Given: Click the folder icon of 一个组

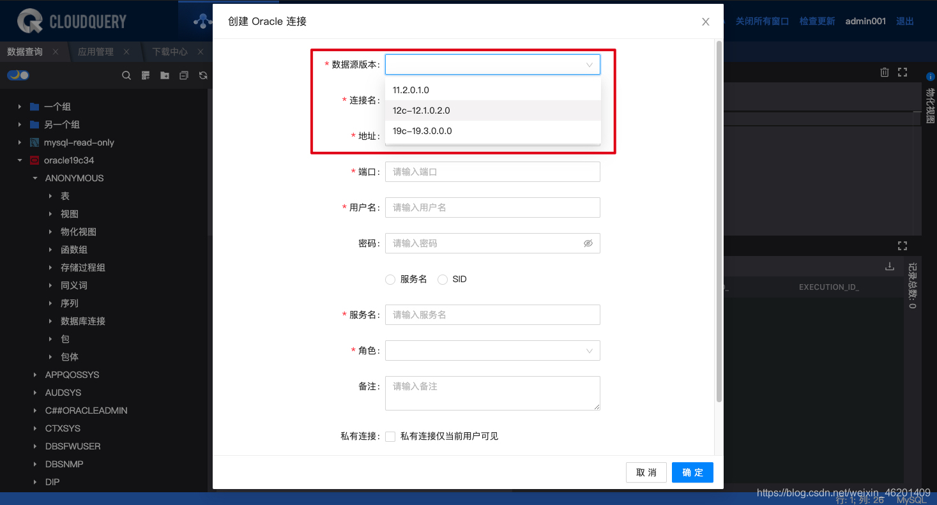Looking at the screenshot, I should point(34,107).
